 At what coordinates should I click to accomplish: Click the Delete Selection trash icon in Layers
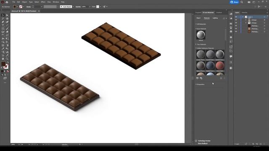264,144
